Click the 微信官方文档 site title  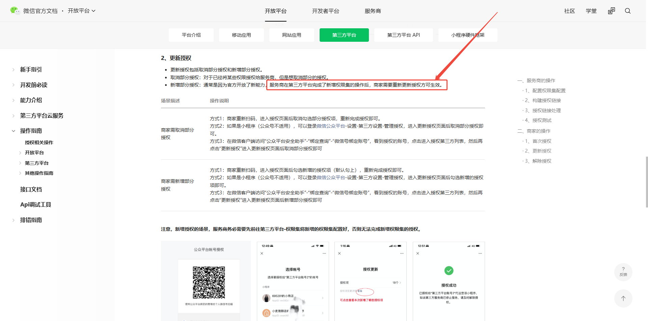pos(40,11)
